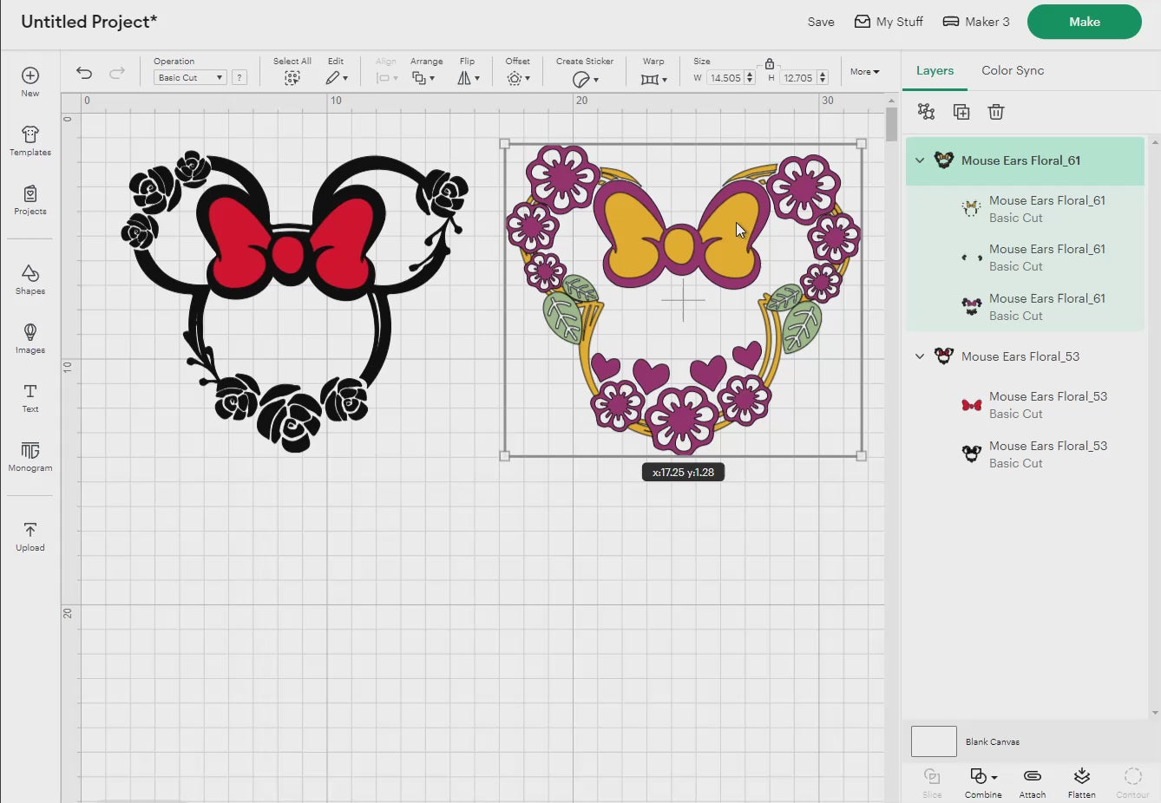The image size is (1161, 803).
Task: Click the Redo arrow
Action: pos(117,73)
